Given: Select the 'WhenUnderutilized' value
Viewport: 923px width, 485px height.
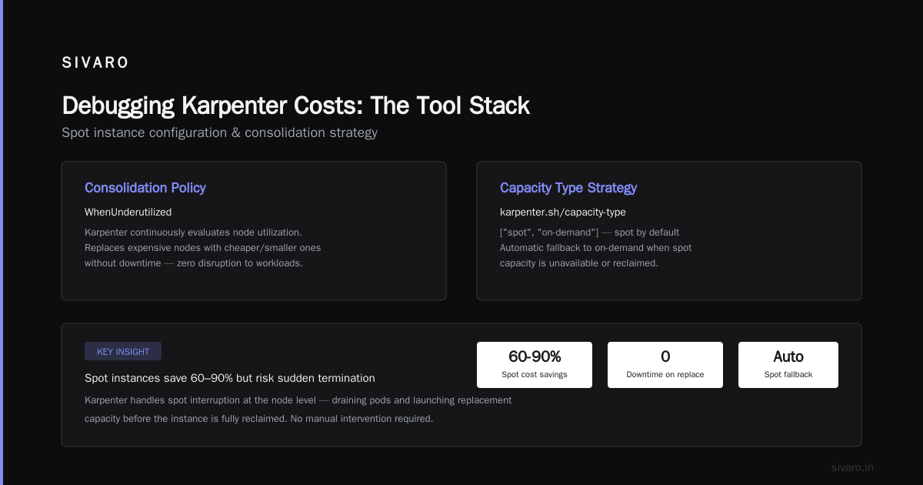Looking at the screenshot, I should click(128, 212).
